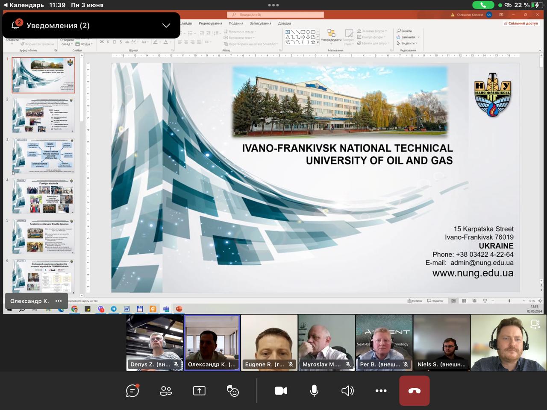
Task: Flip camera icon on self-view tile
Action: (535, 325)
